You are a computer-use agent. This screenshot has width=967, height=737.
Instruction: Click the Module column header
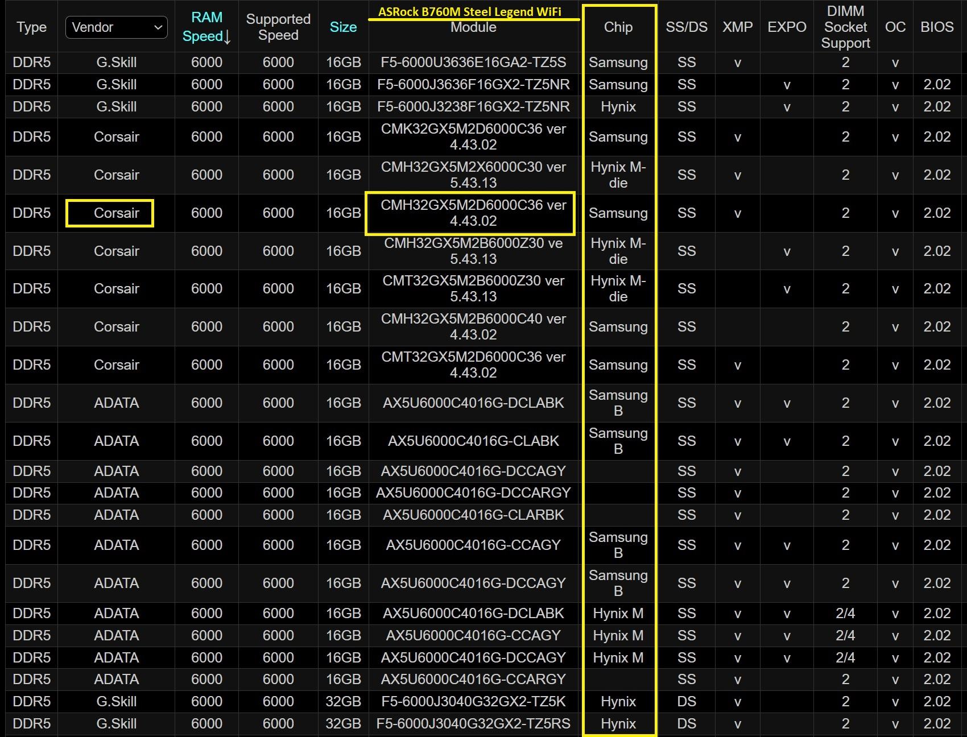tap(473, 27)
